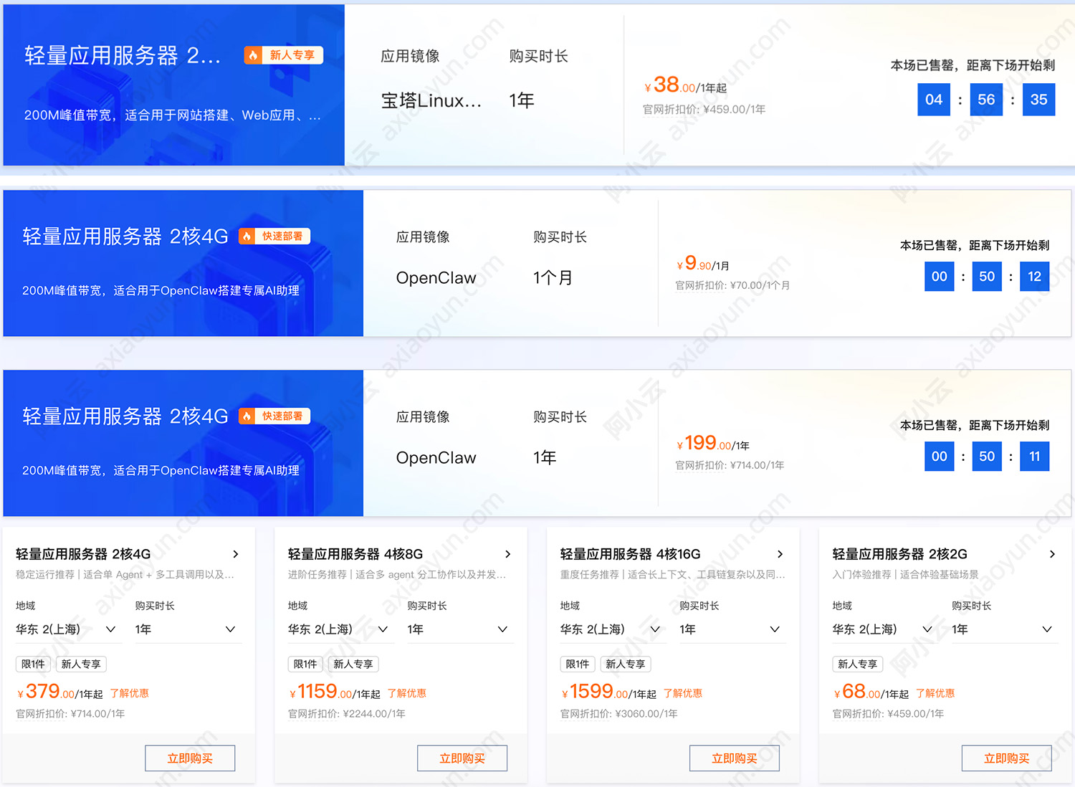Click 立即购买 on the 2核2G card

[1007, 758]
